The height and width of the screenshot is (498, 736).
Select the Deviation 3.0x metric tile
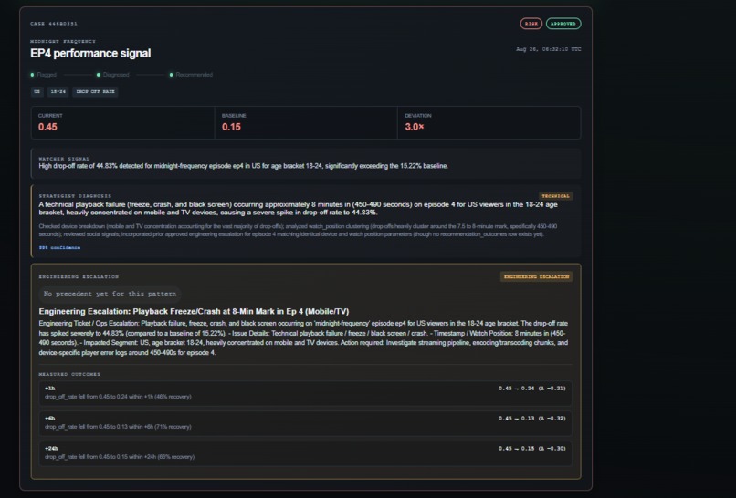point(489,123)
